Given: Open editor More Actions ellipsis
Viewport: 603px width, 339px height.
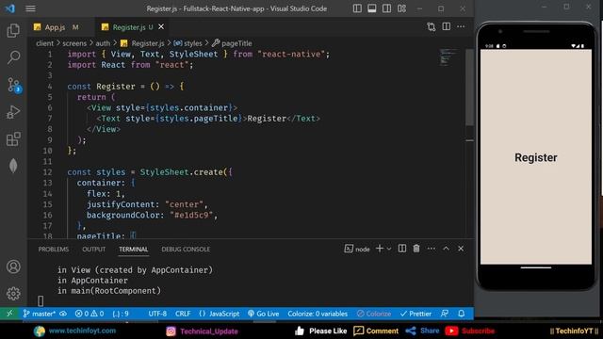Looking at the screenshot, I should click(461, 26).
